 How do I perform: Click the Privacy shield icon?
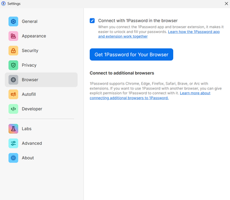click(13, 65)
